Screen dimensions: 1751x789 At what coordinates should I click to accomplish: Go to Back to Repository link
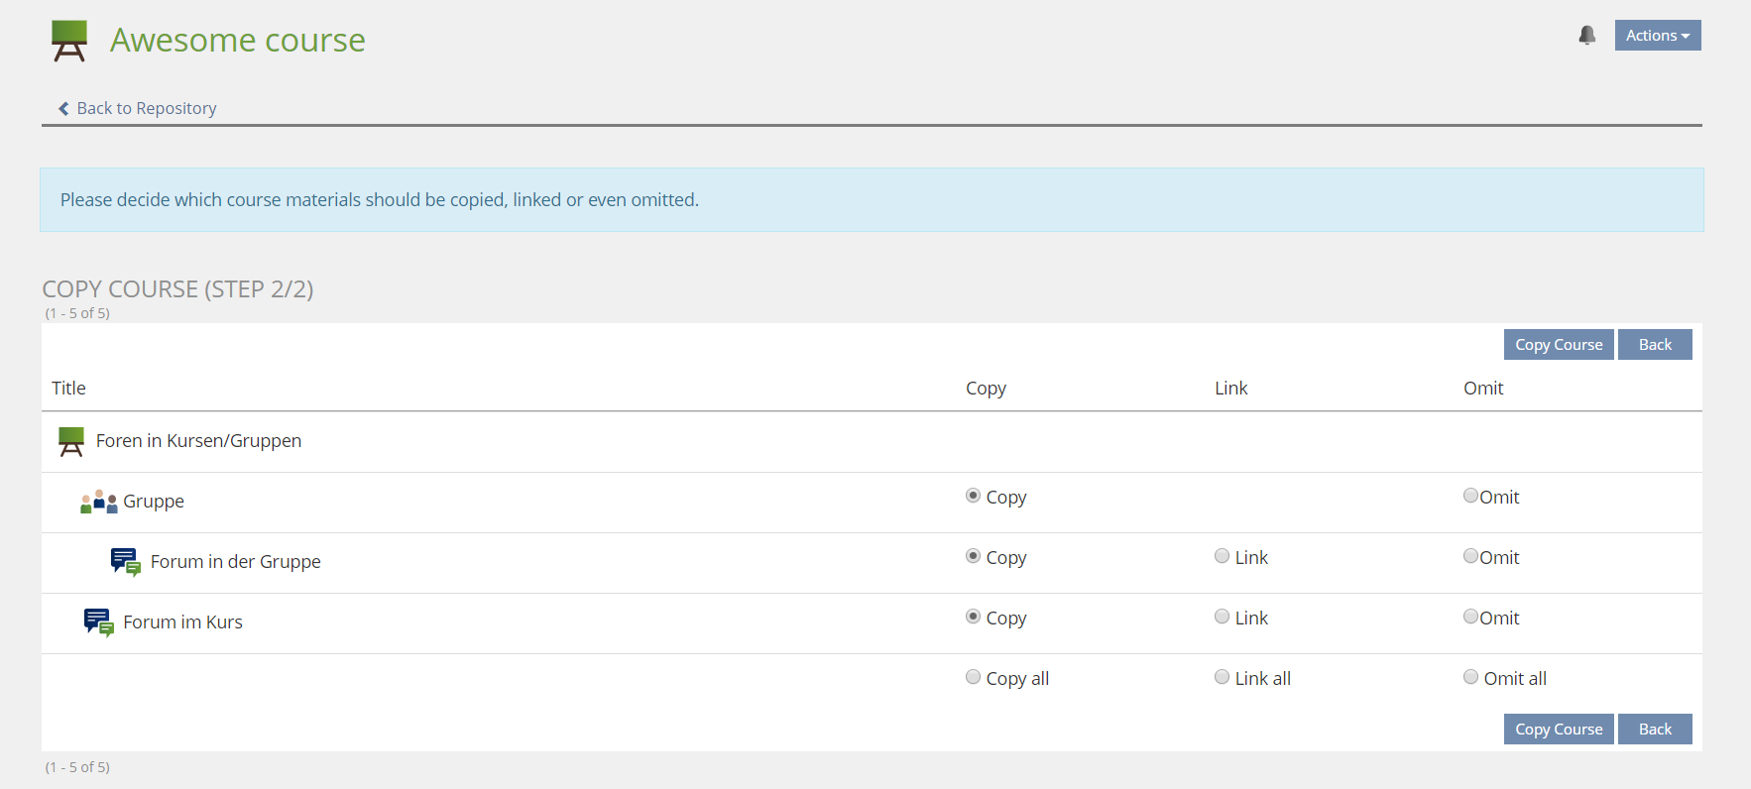[x=146, y=108]
